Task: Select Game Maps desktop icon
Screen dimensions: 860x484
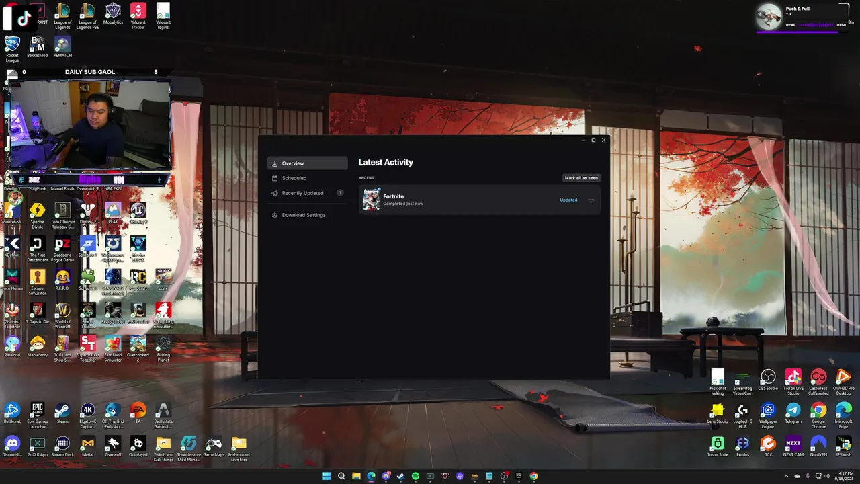Action: tap(214, 447)
